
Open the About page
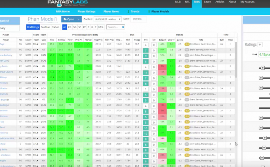pos(232,2)
